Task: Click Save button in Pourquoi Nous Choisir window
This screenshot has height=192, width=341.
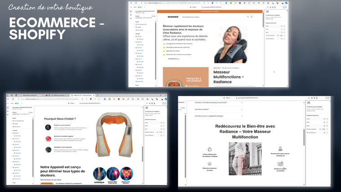Action: click(x=164, y=103)
